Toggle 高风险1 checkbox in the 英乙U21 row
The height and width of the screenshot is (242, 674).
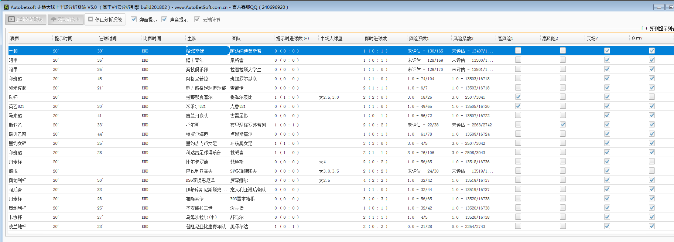[x=518, y=106]
